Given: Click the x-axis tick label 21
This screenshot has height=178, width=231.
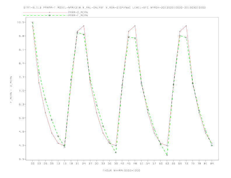Looking at the screenshot, I should pyautogui.click(x=77, y=163).
